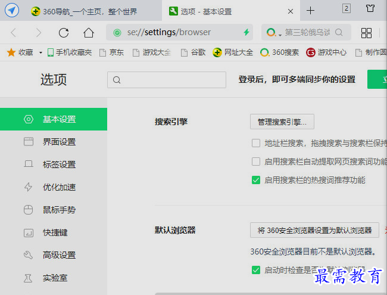Click the settings search input field
The height and width of the screenshot is (295, 387).
click(167, 80)
